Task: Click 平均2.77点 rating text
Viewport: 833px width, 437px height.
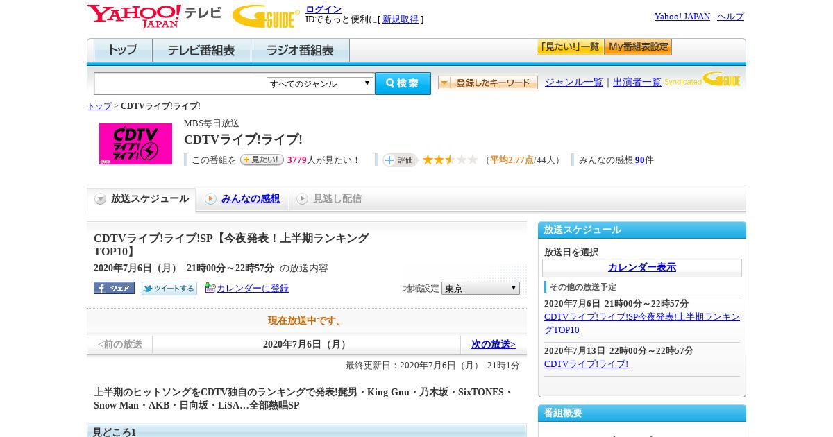Action: coord(512,160)
